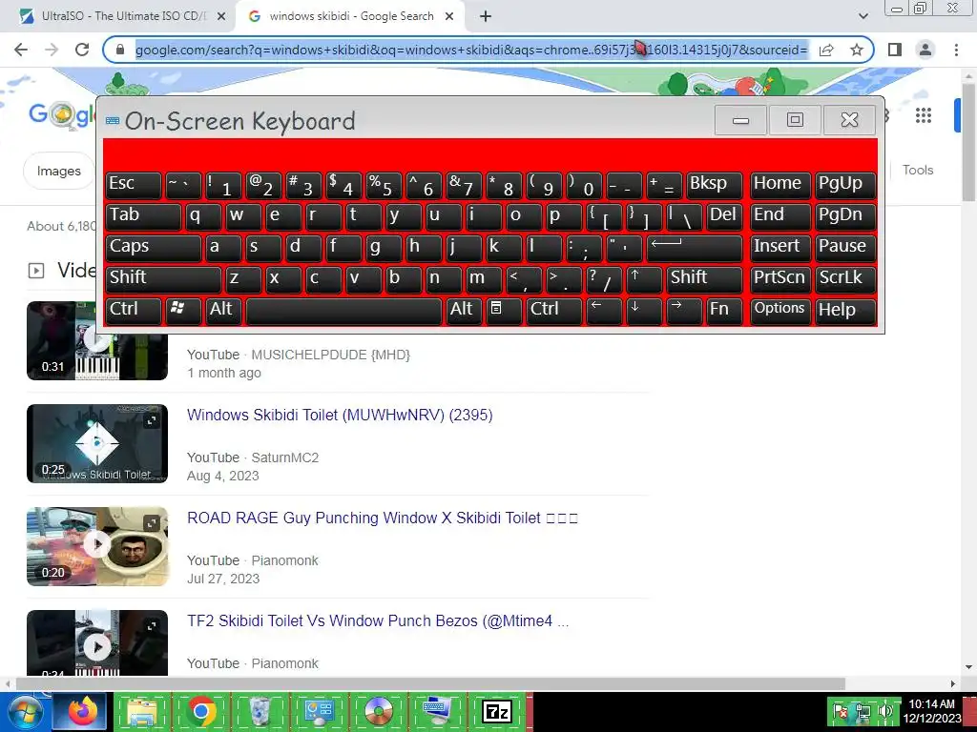Screen dimensions: 977x732
Task: Toggle the left Ctrl key
Action: [134, 310]
